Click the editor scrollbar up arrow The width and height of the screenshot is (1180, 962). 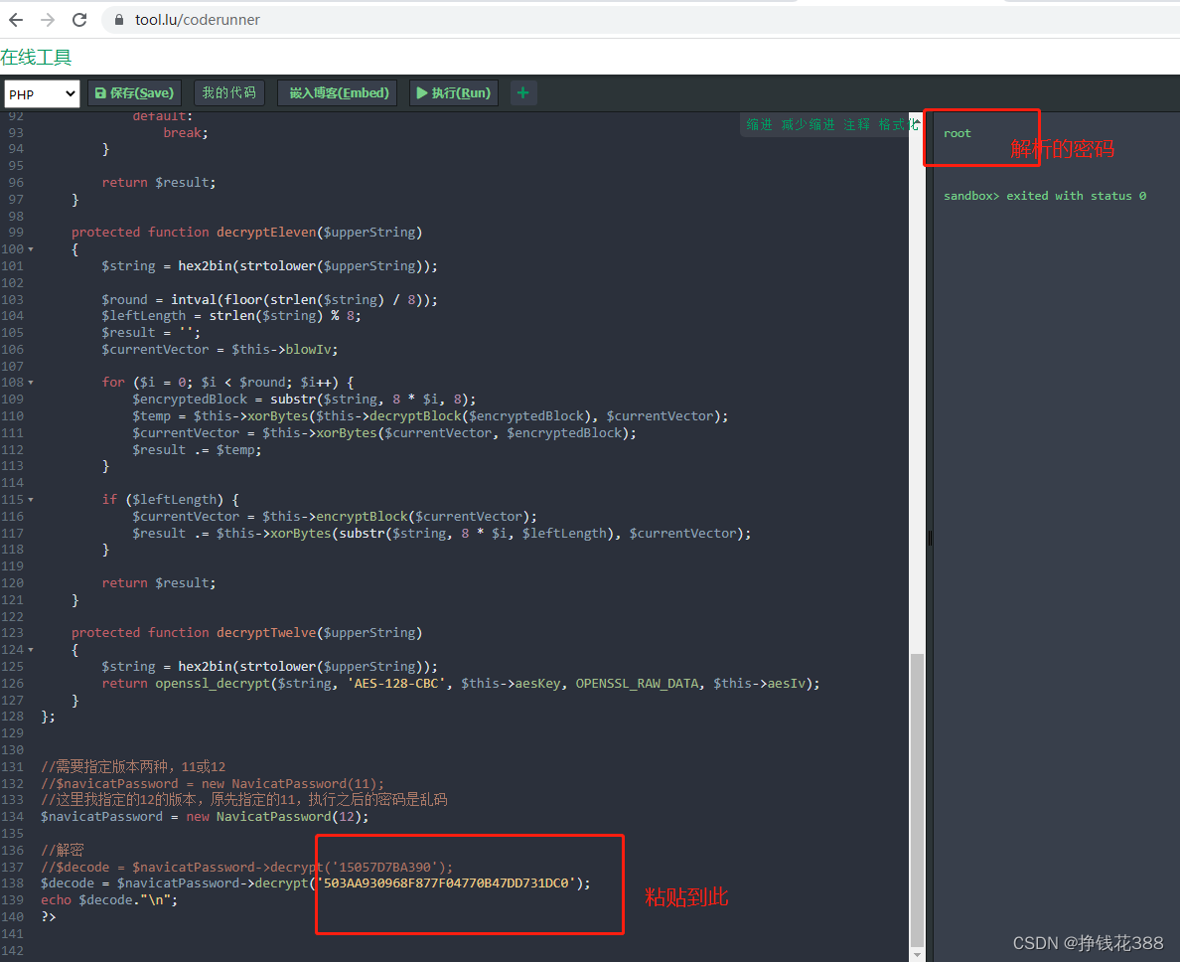tap(917, 120)
